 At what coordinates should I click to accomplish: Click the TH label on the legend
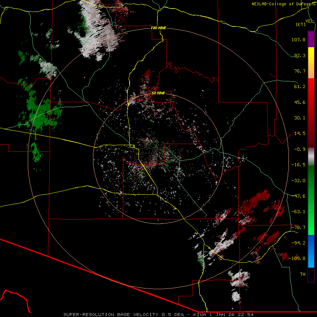(x=303, y=274)
